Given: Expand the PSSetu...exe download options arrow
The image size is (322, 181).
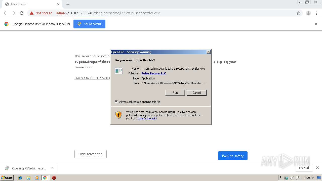Looking at the screenshot, I should pos(52,168).
